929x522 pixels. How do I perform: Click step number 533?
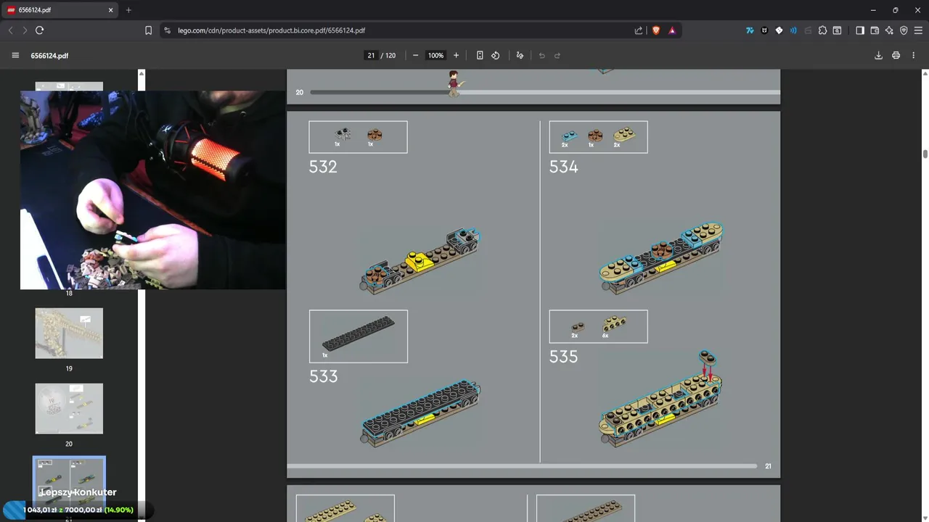[323, 376]
